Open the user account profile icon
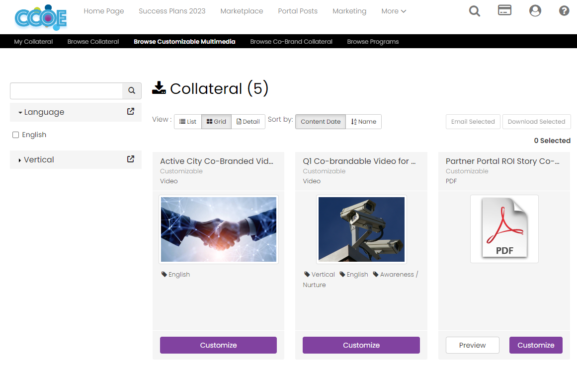Image resolution: width=577 pixels, height=367 pixels. coord(535,10)
